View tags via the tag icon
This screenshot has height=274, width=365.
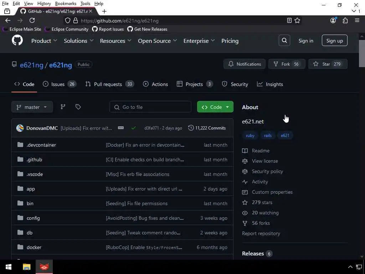point(78,107)
